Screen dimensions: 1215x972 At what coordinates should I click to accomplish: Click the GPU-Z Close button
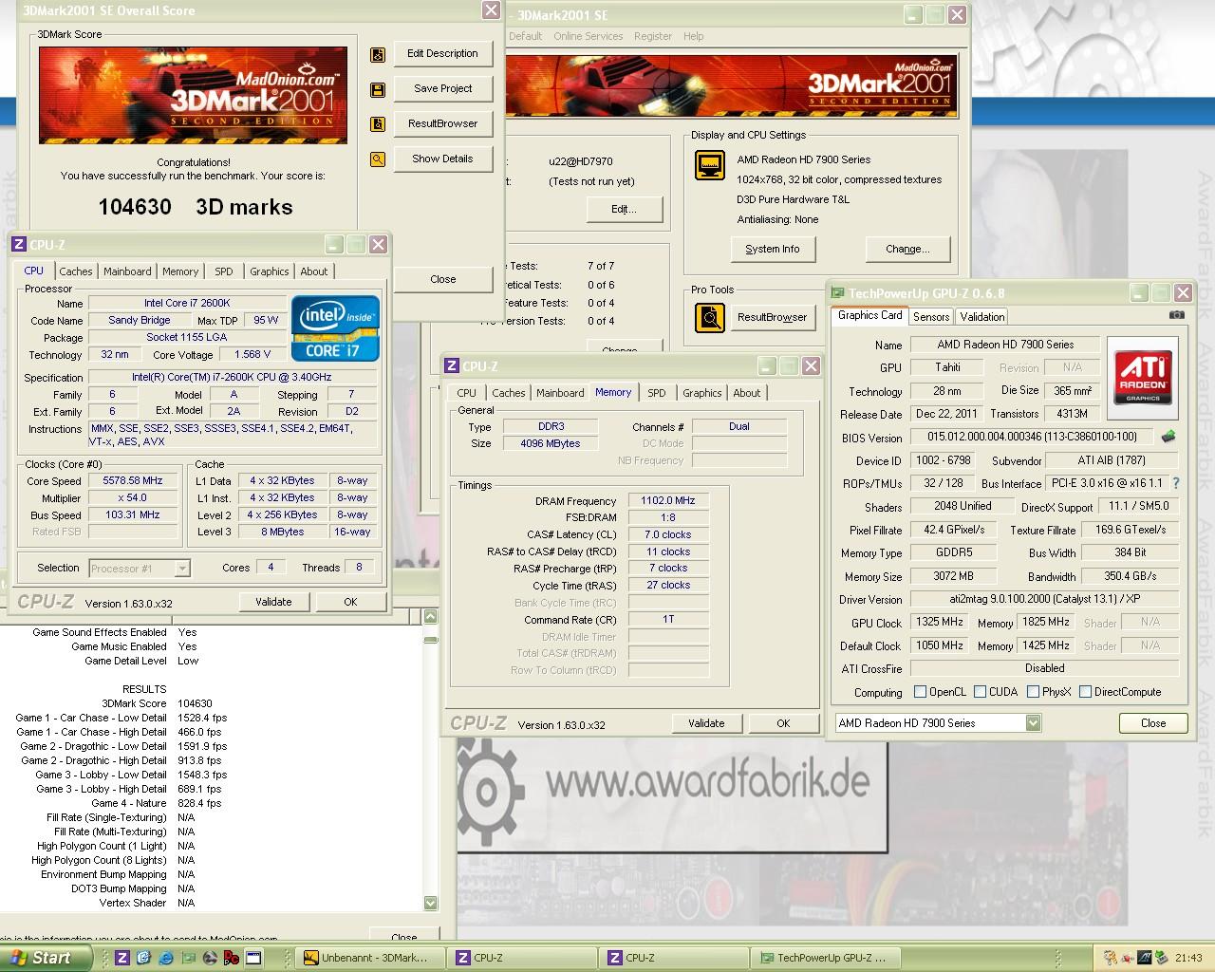(x=1153, y=723)
